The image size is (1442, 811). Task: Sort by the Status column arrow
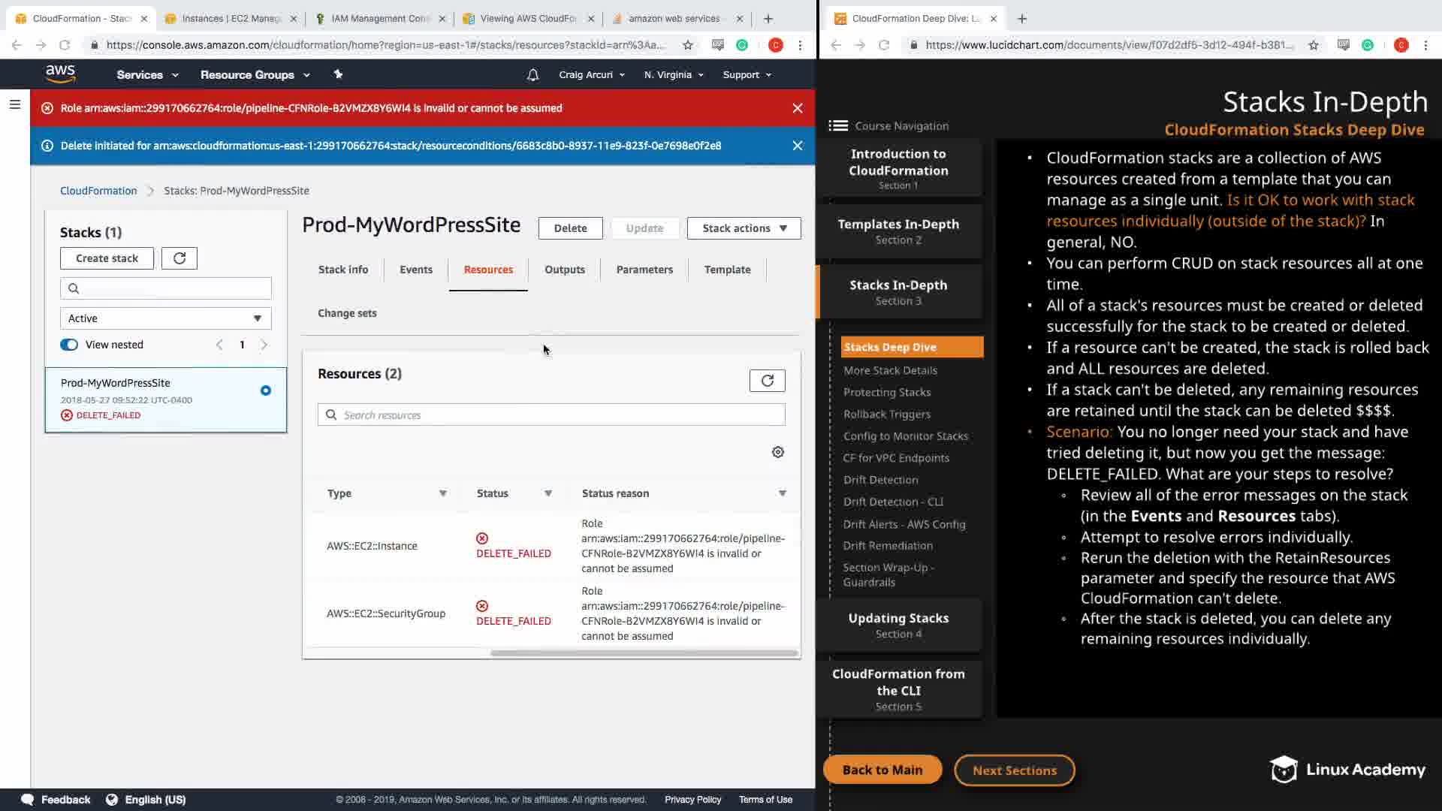click(x=548, y=493)
